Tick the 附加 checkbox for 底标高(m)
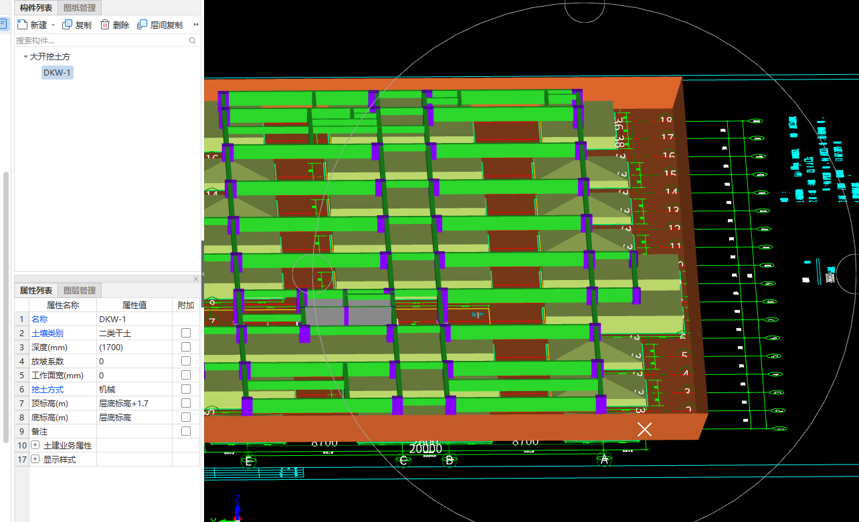This screenshot has height=522, width=859. point(186,417)
